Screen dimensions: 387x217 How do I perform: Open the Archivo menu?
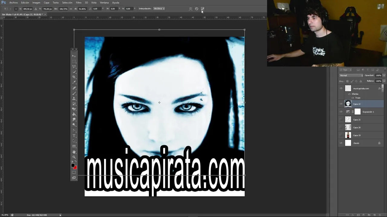[14, 2]
